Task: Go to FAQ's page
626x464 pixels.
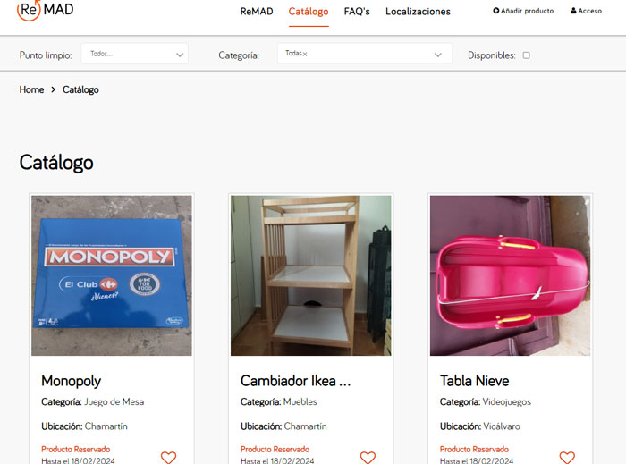Action: pyautogui.click(x=357, y=12)
